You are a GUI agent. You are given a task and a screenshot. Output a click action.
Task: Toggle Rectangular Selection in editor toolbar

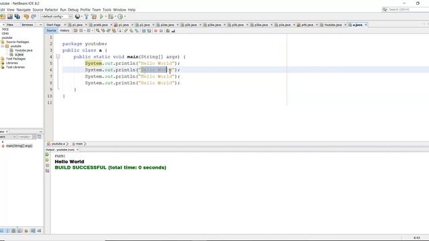point(119,31)
